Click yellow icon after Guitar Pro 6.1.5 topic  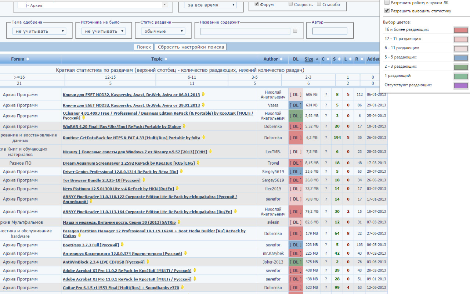[x=182, y=287]
